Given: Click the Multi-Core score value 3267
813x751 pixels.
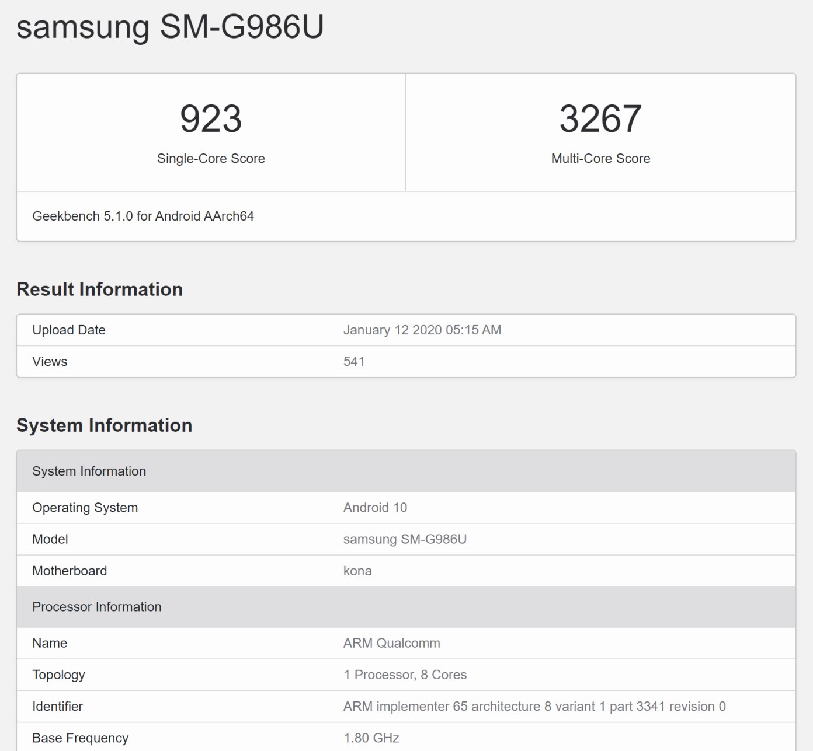Looking at the screenshot, I should 600,119.
